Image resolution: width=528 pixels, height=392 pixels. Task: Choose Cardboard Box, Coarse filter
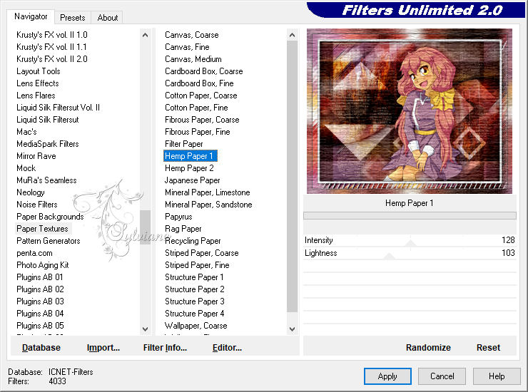[x=204, y=71]
